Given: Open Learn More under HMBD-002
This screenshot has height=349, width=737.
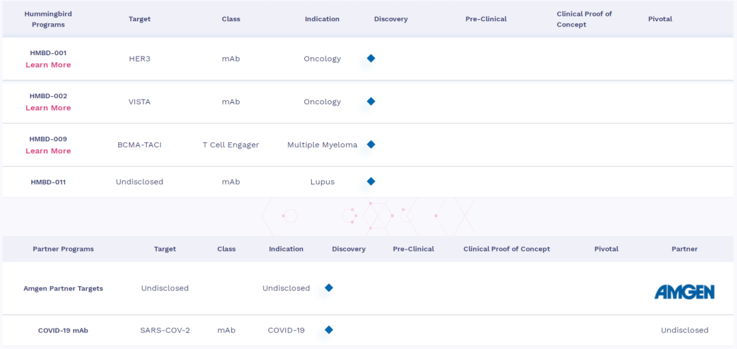Looking at the screenshot, I should pos(48,108).
